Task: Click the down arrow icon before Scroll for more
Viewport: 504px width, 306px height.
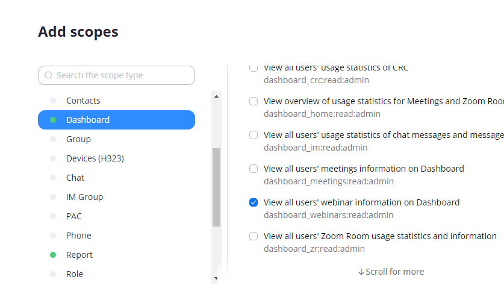Action: click(x=361, y=272)
